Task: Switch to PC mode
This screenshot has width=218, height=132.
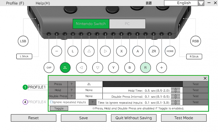Action: [127, 24]
